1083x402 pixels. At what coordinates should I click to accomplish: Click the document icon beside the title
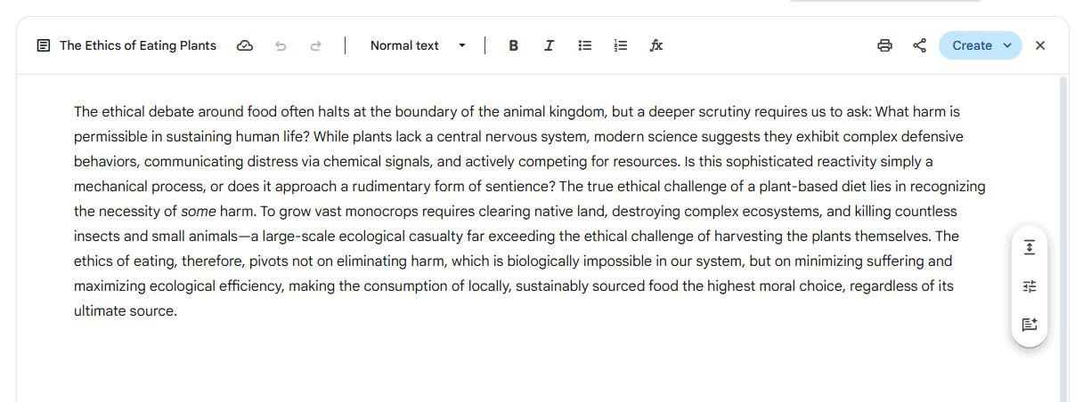pos(44,45)
